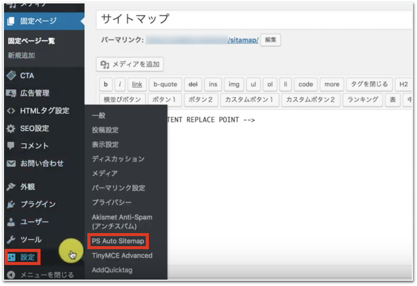Screen dimensions: 417x286
Task: Collapse sidebar with メニューを閉じる
Action: pyautogui.click(x=41, y=275)
